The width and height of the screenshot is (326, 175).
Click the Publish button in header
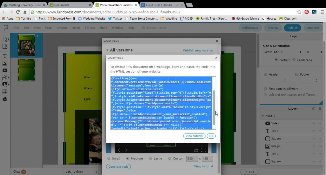(x=292, y=28)
